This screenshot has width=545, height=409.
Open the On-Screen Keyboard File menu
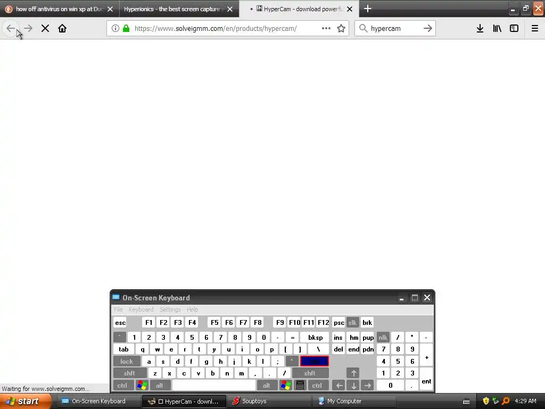[x=118, y=309]
